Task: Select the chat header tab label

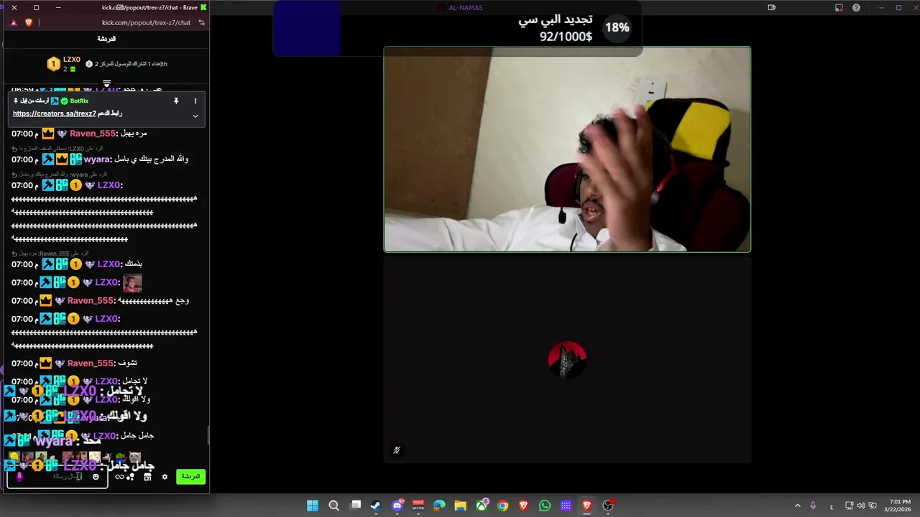Action: [x=106, y=39]
